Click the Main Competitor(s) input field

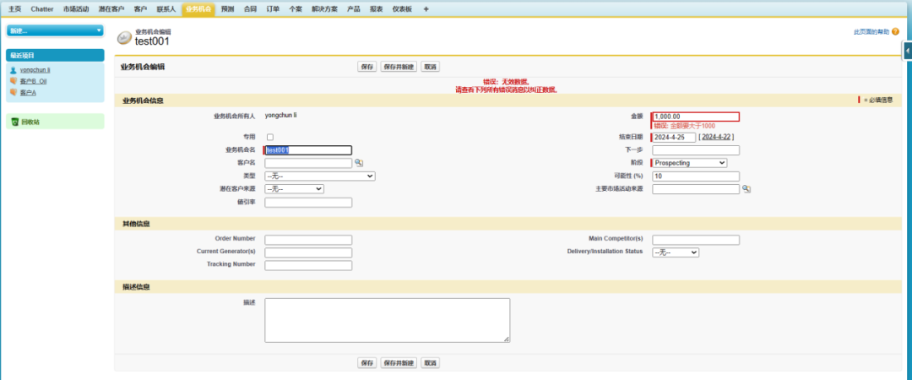tap(696, 240)
